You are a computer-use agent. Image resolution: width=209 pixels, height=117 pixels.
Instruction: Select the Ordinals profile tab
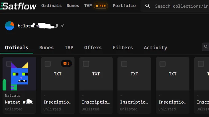pyautogui.click(x=17, y=47)
